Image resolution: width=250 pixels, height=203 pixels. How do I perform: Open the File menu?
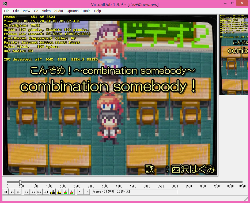tap(7, 11)
